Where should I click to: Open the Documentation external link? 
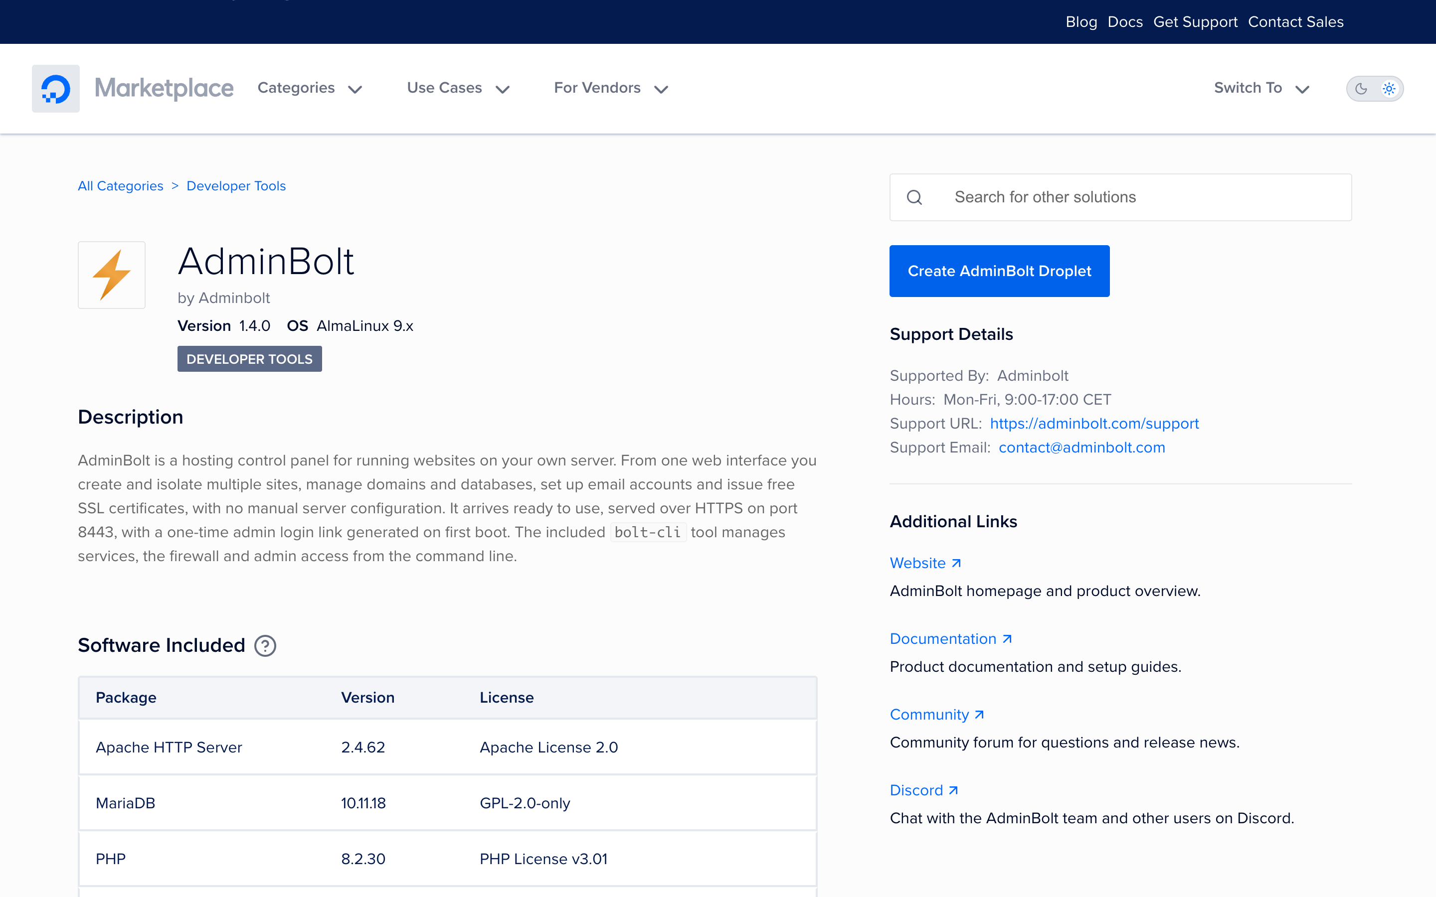pyautogui.click(x=951, y=639)
